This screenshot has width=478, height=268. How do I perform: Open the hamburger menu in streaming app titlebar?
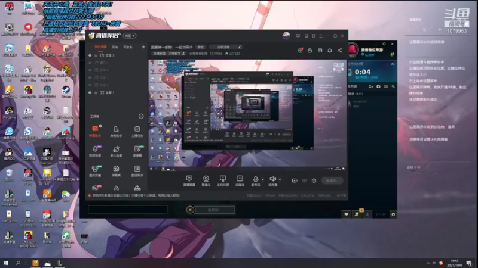tap(321, 36)
